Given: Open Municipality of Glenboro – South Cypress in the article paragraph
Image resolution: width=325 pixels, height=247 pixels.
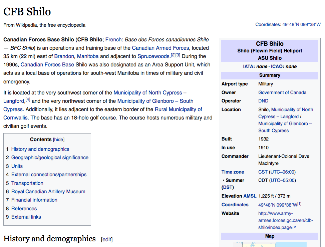Looking at the screenshot, I should pos(98,105).
